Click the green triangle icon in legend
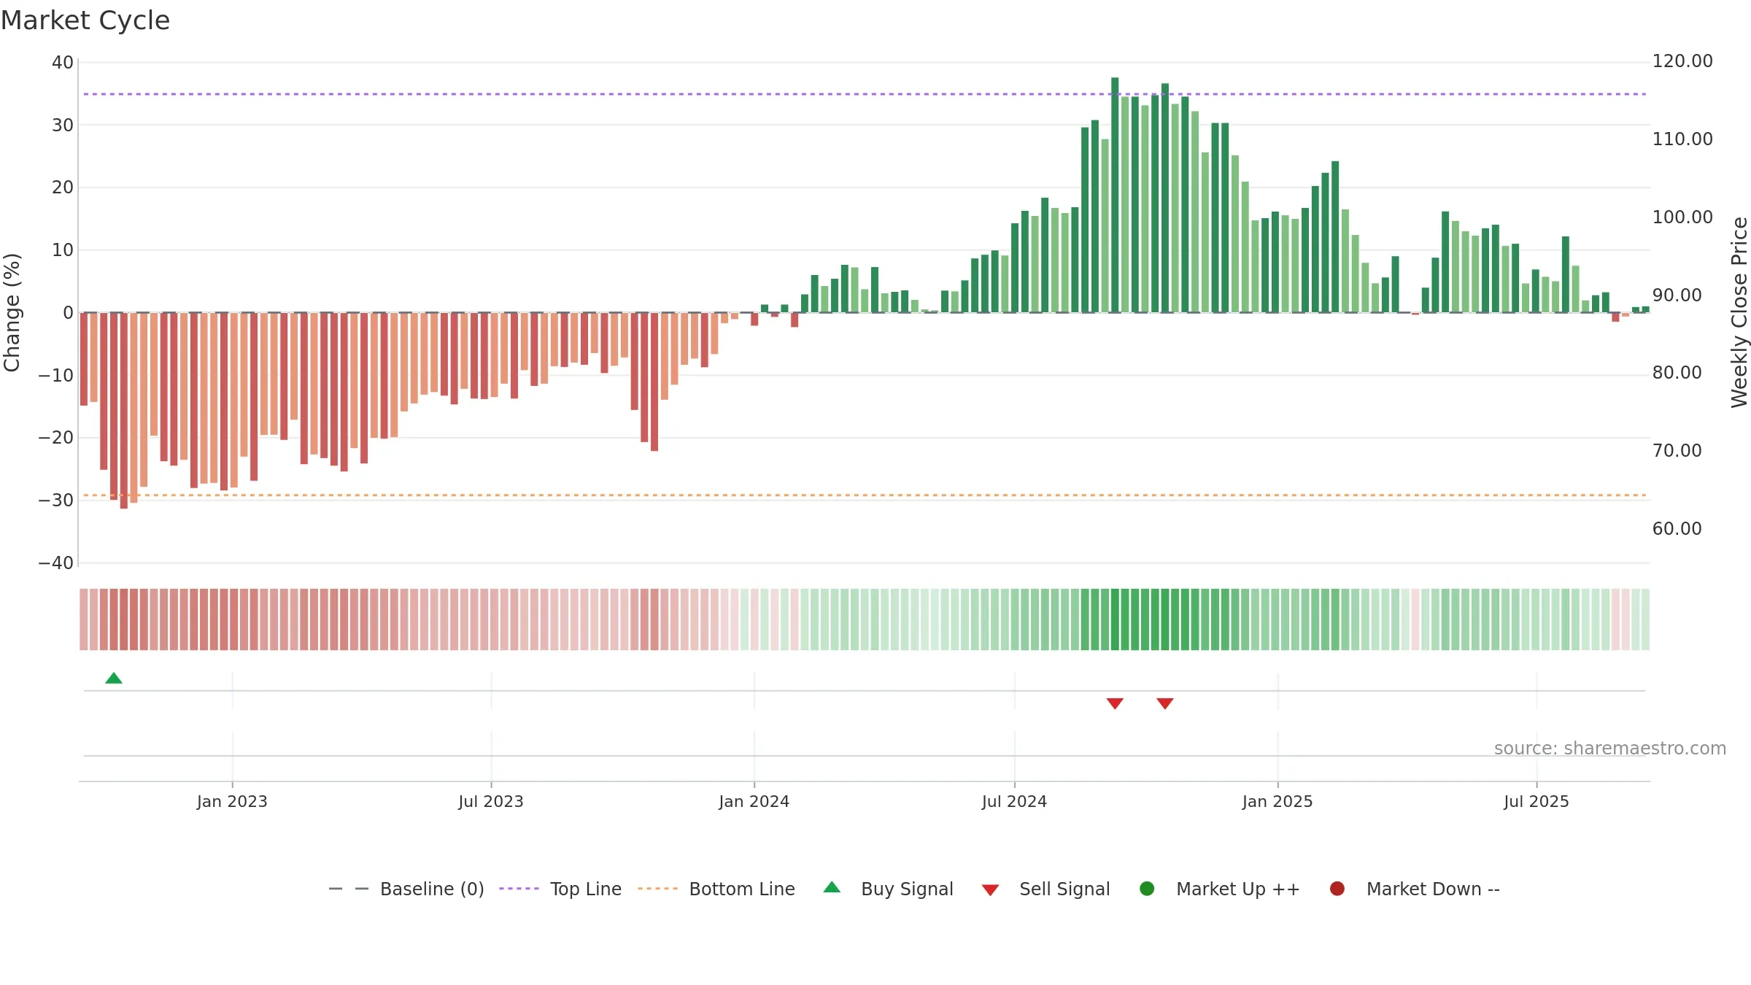1751x985 pixels. pos(832,887)
